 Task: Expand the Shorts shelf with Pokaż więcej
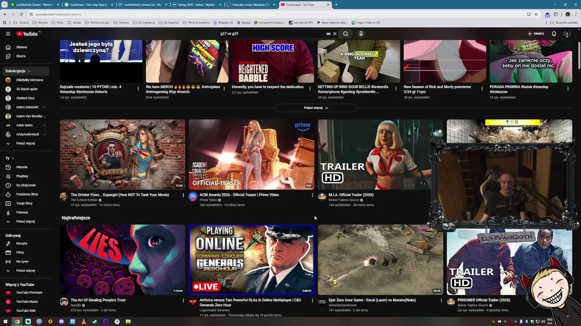[x=316, y=108]
